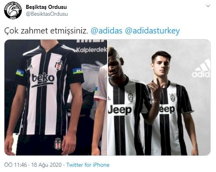Open the left Beşiktaş jersey photo
Image resolution: width=216 pixels, height=172 pixels.
point(56,97)
